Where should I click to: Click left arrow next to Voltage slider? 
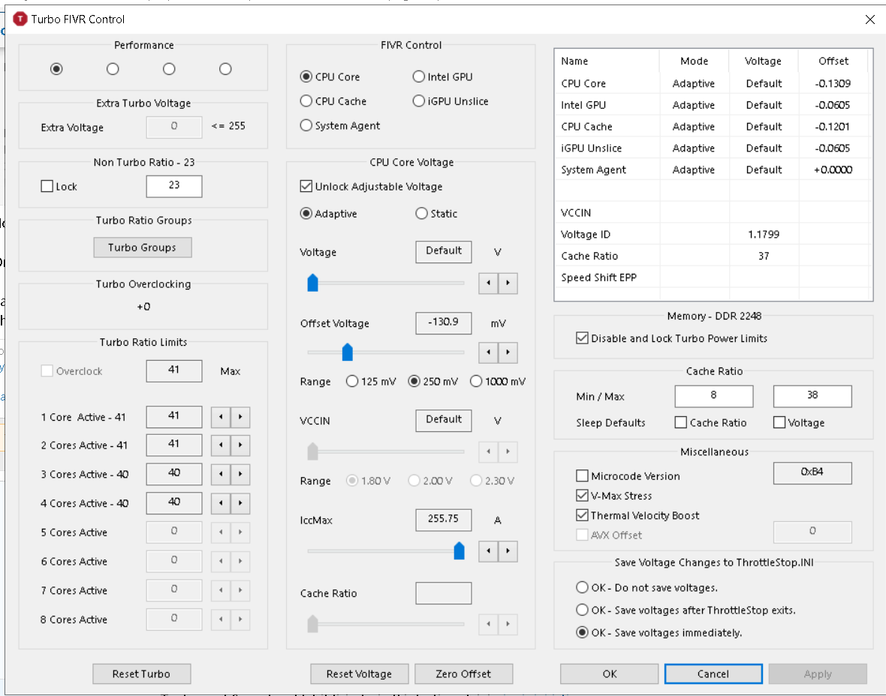(x=488, y=283)
